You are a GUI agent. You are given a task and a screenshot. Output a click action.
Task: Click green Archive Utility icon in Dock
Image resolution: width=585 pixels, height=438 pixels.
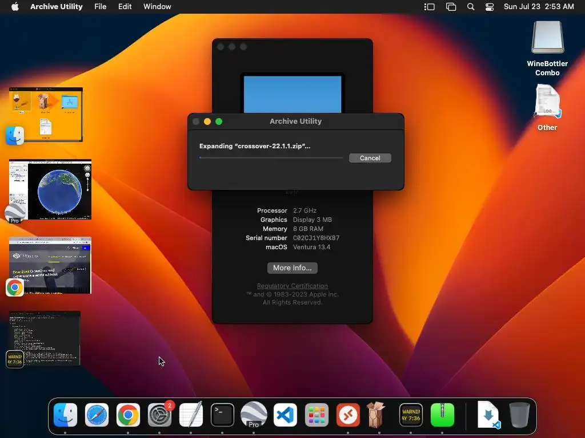[x=442, y=415]
